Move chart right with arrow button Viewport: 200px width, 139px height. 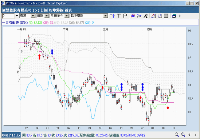tap(195, 135)
